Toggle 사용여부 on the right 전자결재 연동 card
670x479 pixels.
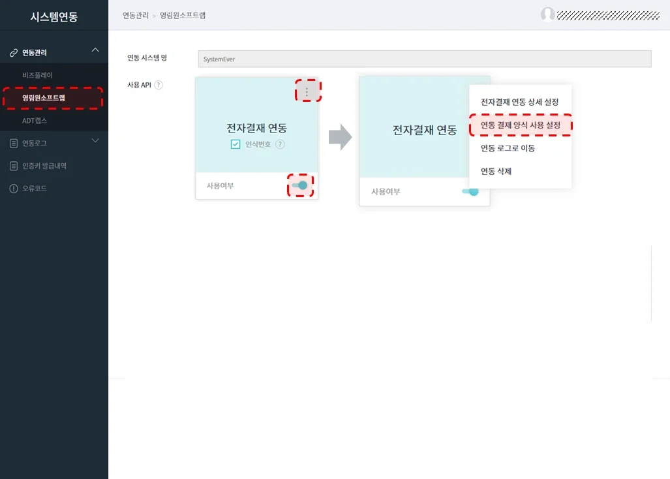coord(470,192)
